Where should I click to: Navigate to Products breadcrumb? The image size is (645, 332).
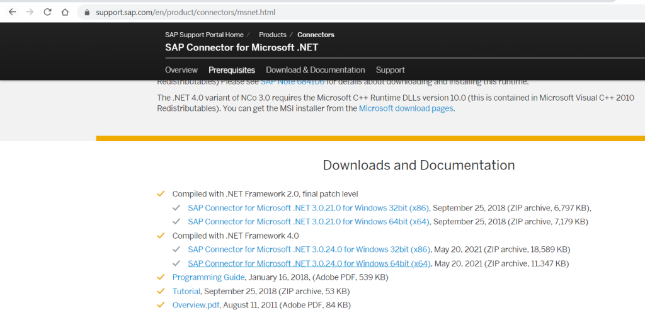pos(272,35)
